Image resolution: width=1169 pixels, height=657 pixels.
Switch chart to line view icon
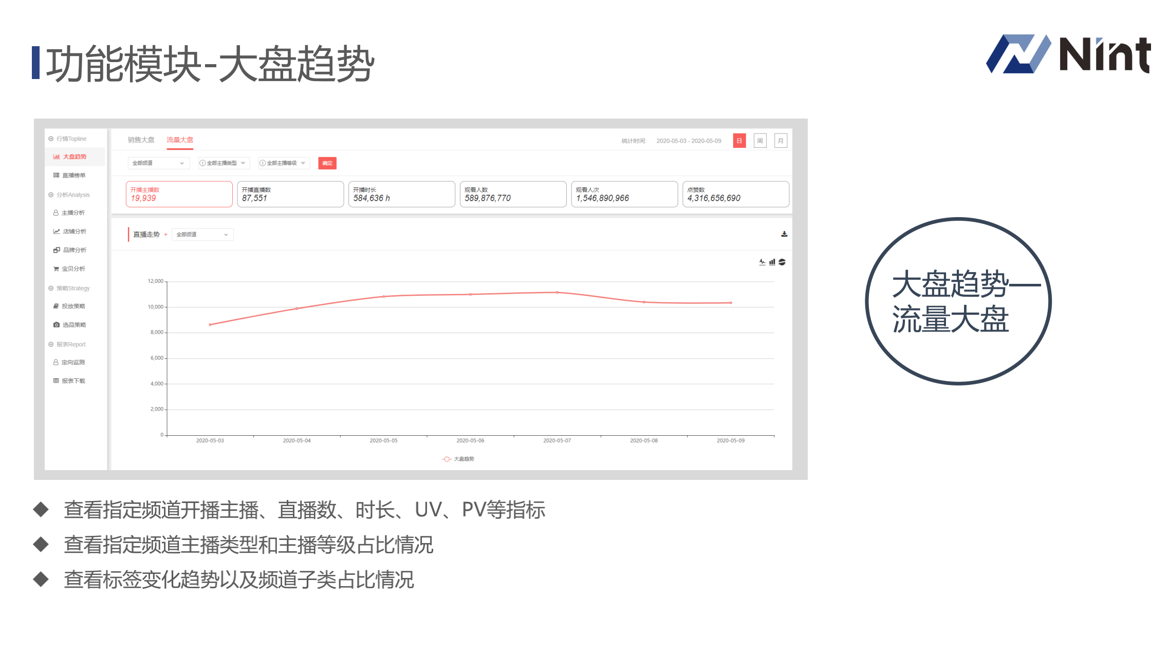762,262
